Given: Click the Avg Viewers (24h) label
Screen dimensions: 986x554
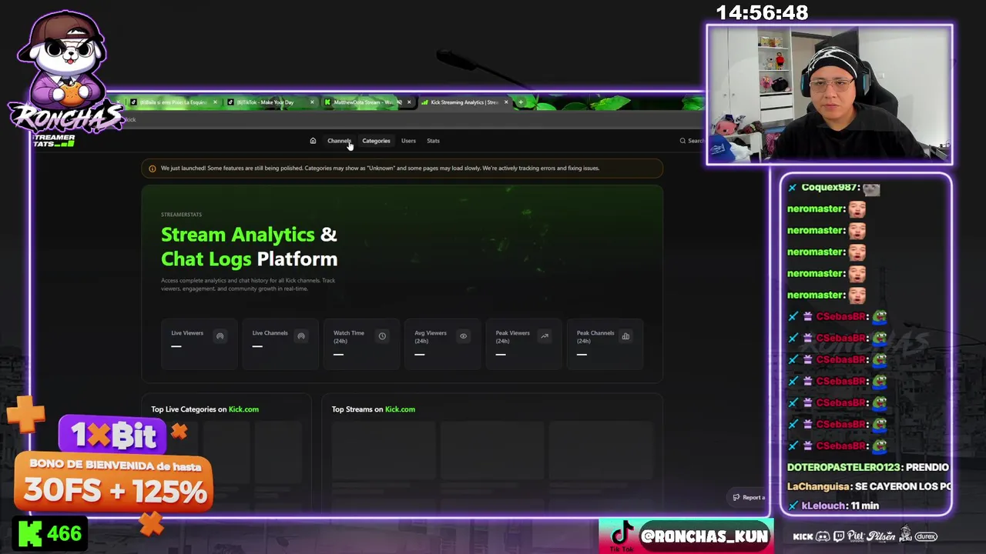Looking at the screenshot, I should [431, 337].
